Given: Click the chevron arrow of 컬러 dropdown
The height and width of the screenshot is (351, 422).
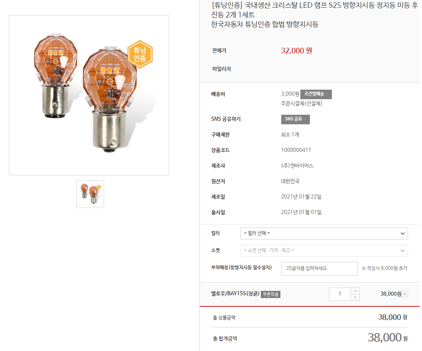Looking at the screenshot, I should 402,233.
